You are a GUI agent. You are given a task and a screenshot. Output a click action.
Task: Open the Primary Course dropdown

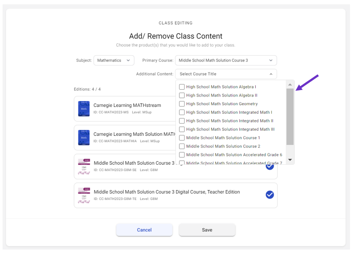tap(226, 60)
